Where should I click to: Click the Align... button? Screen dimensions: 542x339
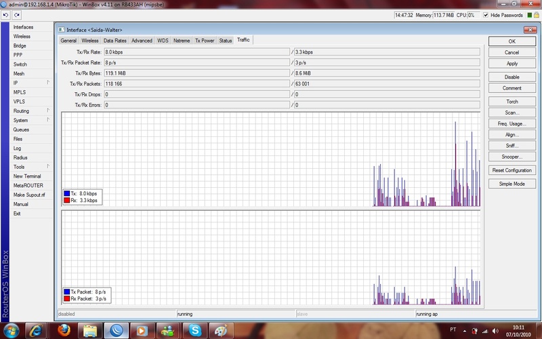(512, 134)
